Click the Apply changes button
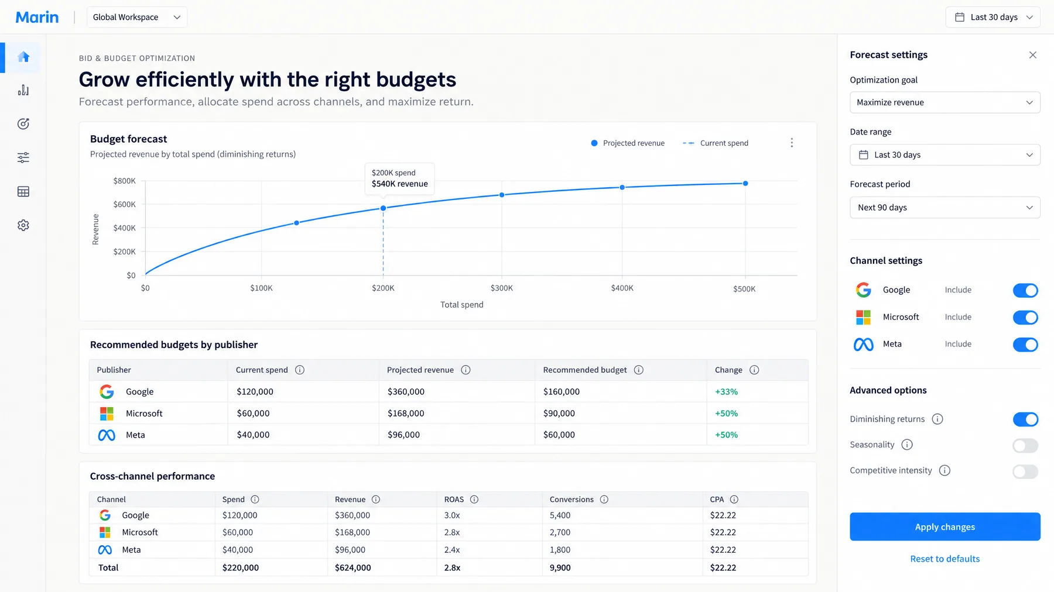The width and height of the screenshot is (1054, 592). [x=945, y=526]
